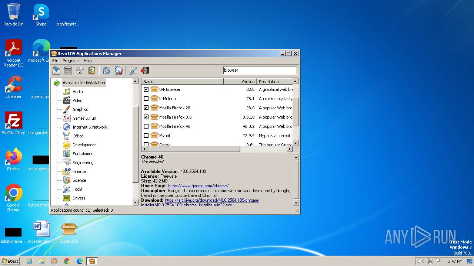Viewport: 474px width, 266px height.
Task: Select the Recycle Bin desktop icon
Action: coord(13,15)
